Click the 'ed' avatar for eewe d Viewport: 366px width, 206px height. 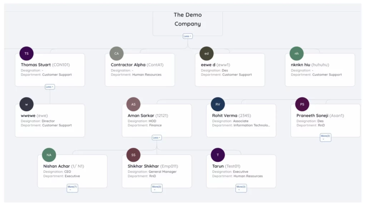tap(207, 54)
